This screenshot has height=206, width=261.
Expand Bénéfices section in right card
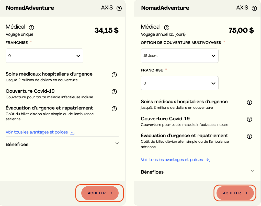pyautogui.click(x=252, y=171)
